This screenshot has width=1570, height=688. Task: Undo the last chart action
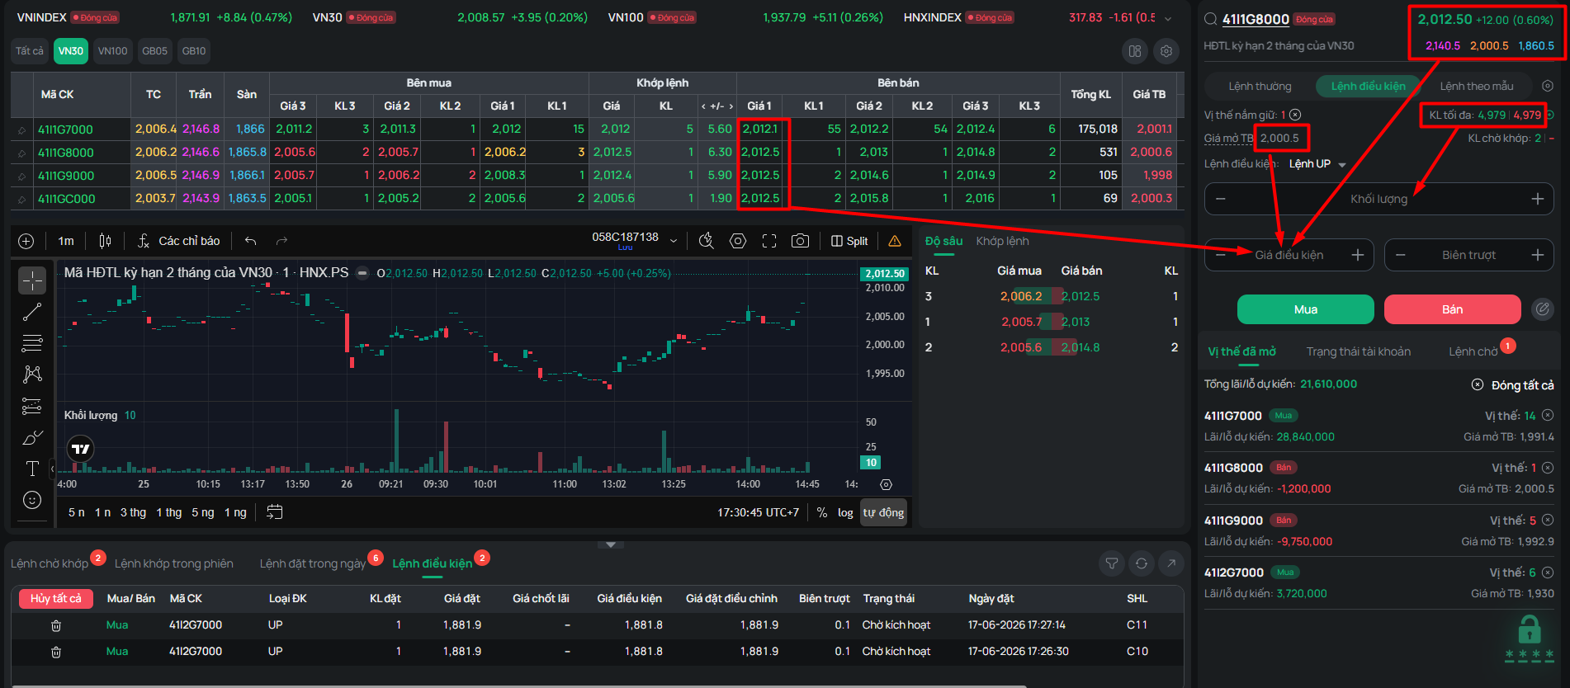click(x=251, y=241)
